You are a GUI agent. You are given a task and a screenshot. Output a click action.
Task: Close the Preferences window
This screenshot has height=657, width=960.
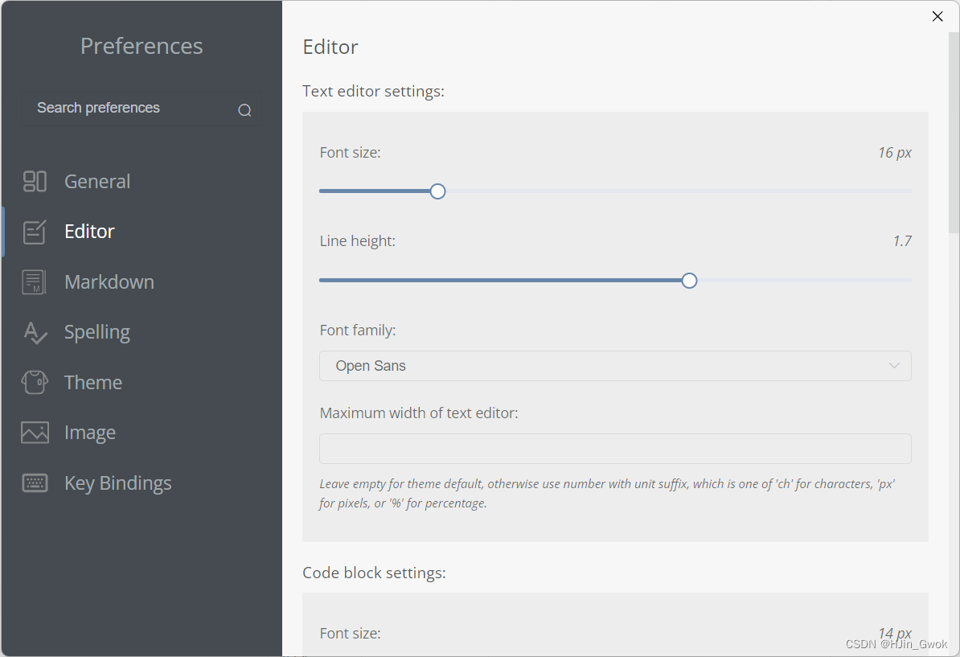[x=937, y=16]
